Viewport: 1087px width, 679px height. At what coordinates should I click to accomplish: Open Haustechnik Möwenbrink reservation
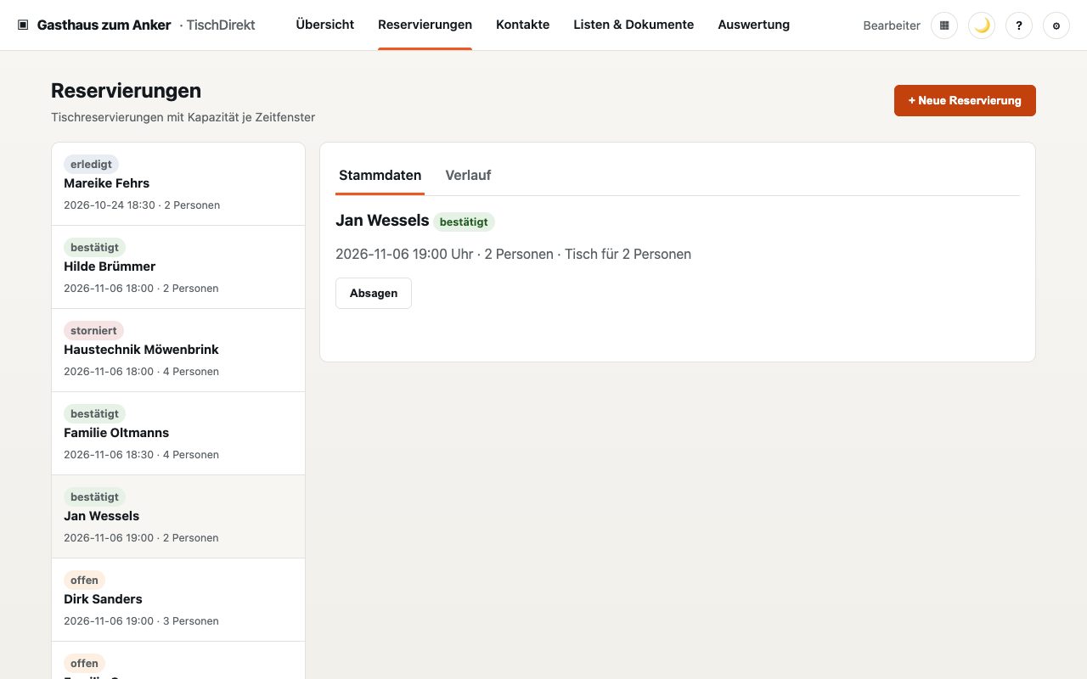(178, 351)
